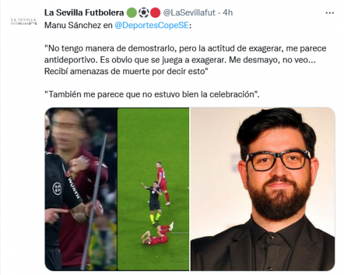This screenshot has height=275, width=344.
Task: Open the three-dot more options menu
Action: point(330,13)
